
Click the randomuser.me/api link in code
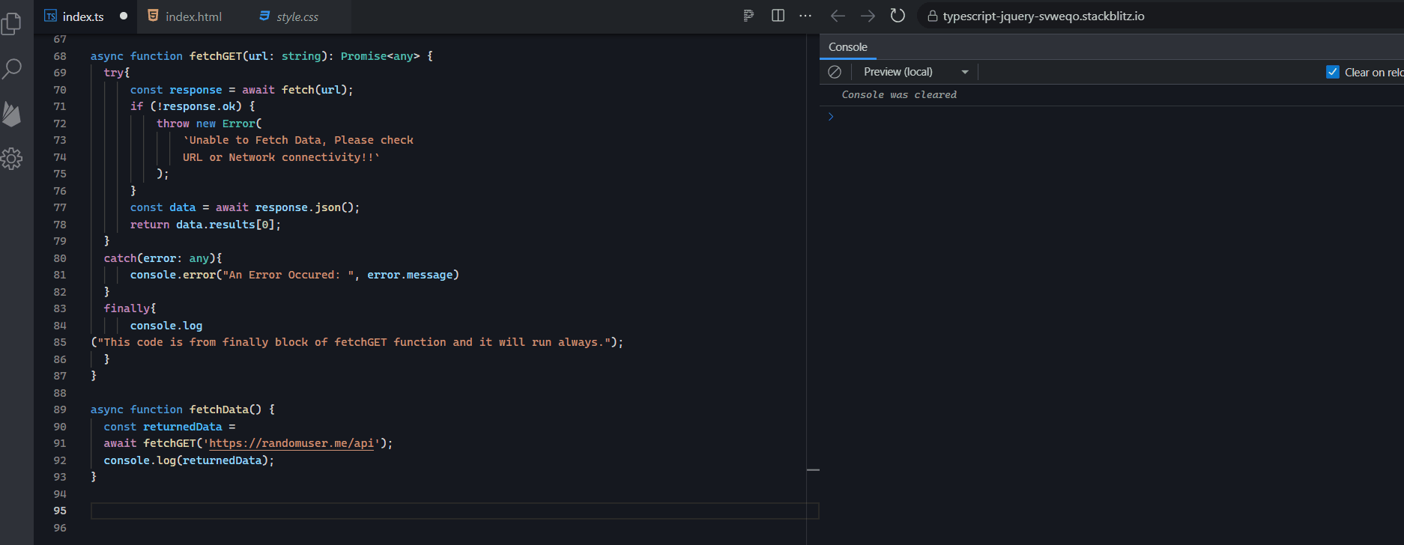(x=291, y=443)
